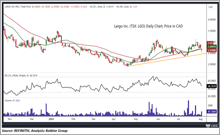Click the 20.0000 RSI axis label
Image resolution: width=220 pixels, height=135 pixels.
click(x=212, y=96)
